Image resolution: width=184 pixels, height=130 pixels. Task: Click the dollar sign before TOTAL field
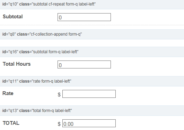tap(59, 124)
